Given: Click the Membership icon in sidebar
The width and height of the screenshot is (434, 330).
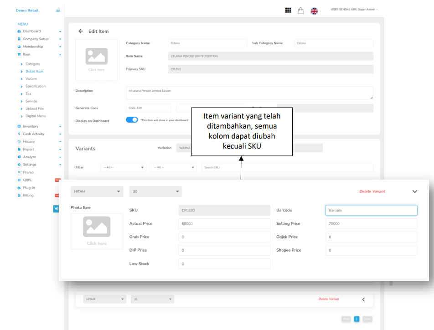Looking at the screenshot, I should pyautogui.click(x=19, y=46).
